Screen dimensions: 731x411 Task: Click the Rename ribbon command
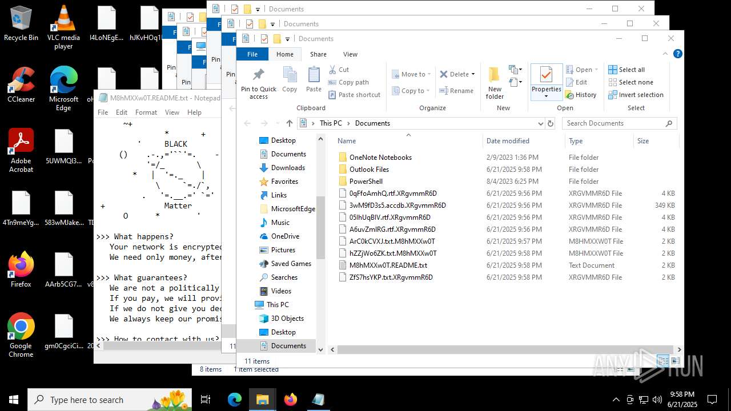tap(456, 91)
